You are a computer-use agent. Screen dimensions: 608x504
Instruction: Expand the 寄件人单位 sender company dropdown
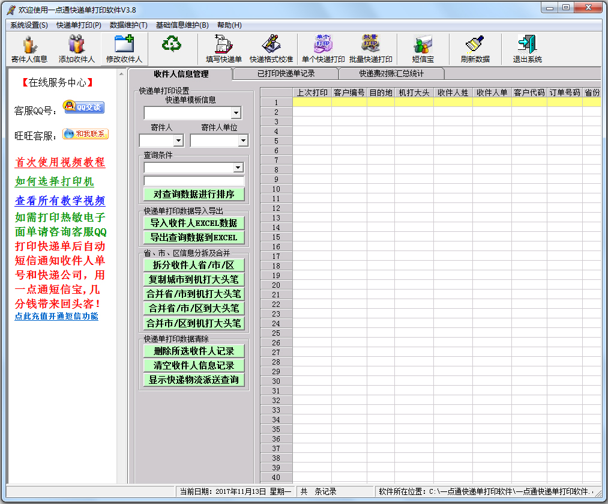[x=243, y=141]
